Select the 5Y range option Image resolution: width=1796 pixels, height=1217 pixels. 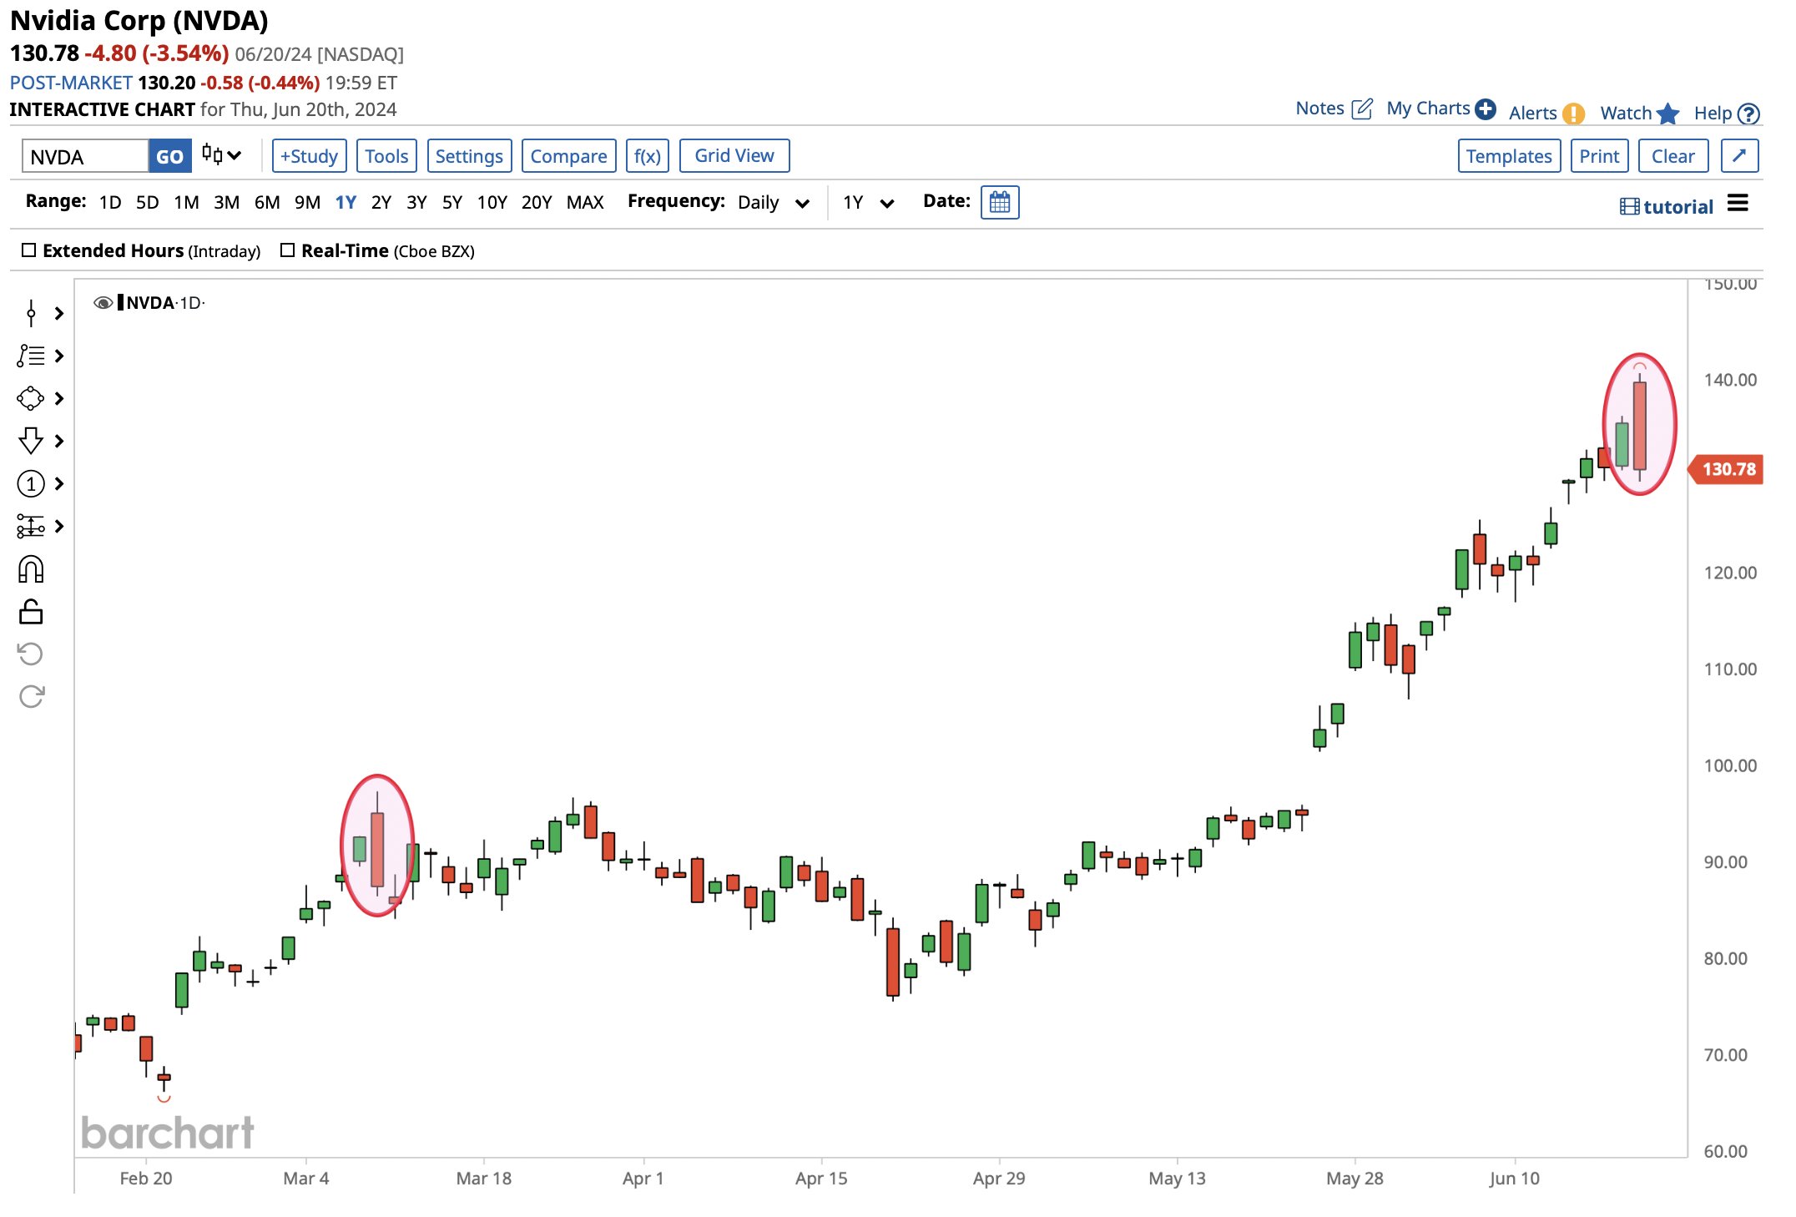(452, 203)
